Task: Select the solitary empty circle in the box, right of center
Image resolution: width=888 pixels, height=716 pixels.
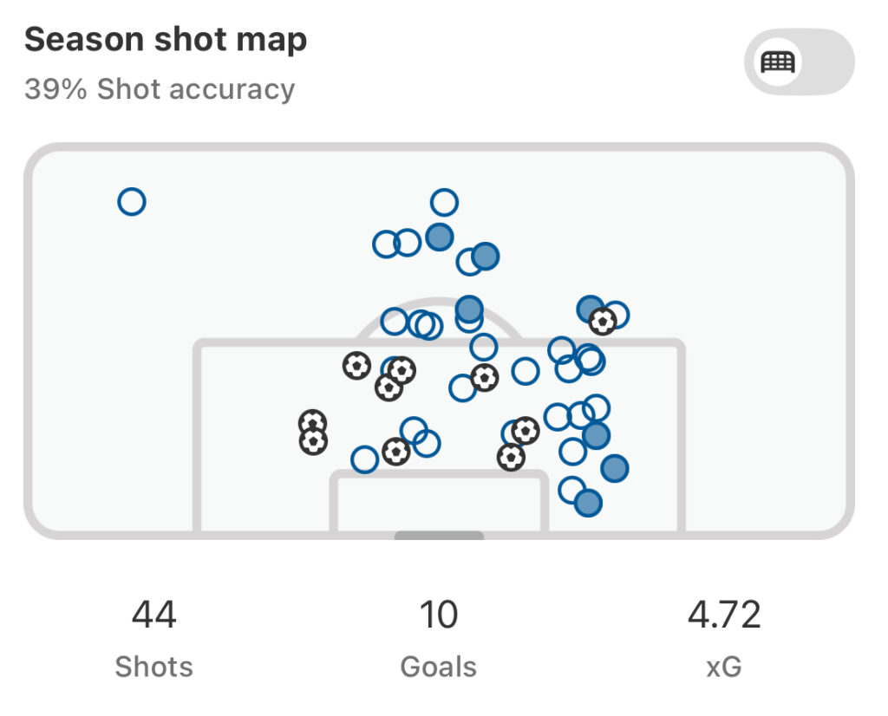Action: point(525,371)
